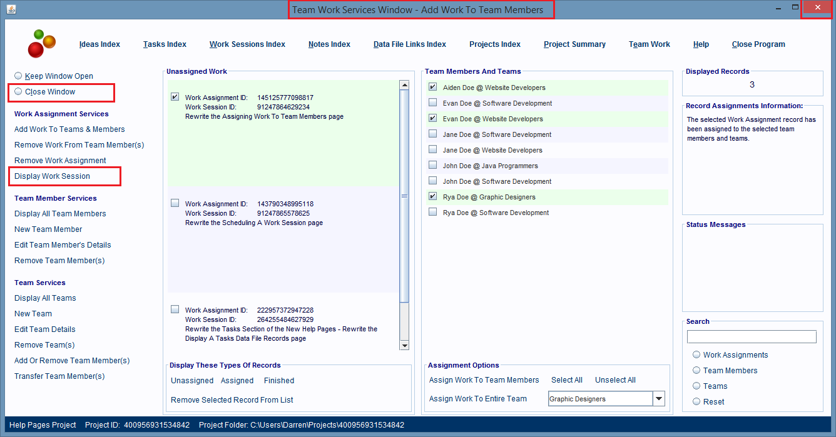Click the Assigned record type filter
This screenshot has height=437, width=836.
click(x=237, y=380)
